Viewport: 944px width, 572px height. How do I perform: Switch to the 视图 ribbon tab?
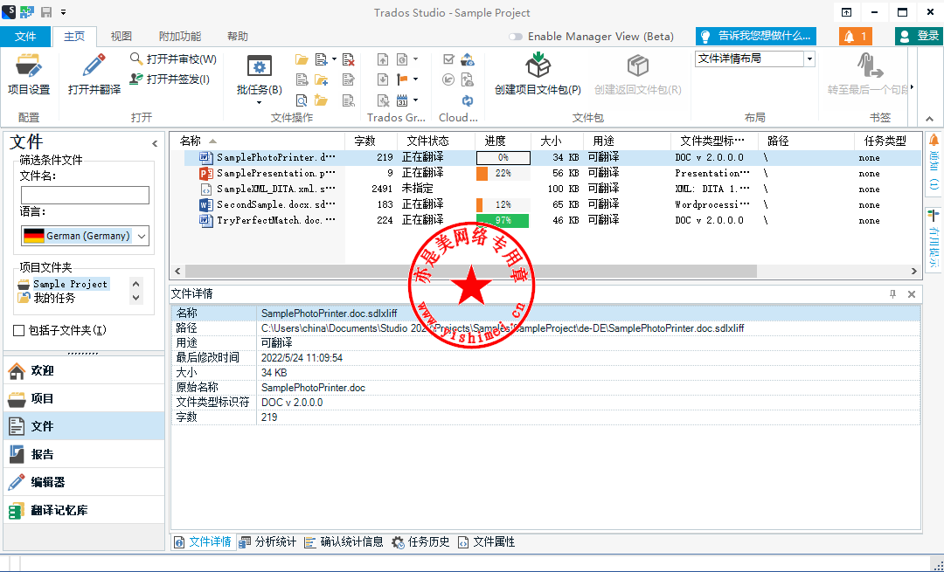click(121, 37)
